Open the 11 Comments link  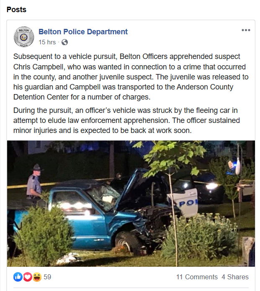point(197,277)
